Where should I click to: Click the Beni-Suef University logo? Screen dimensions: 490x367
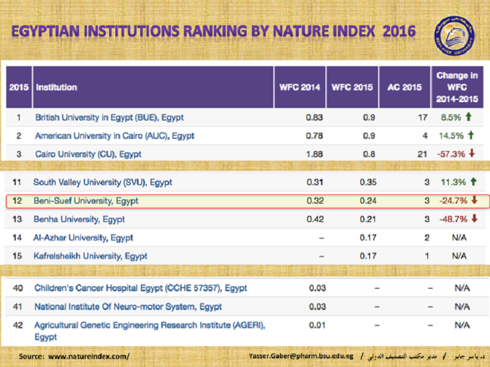click(454, 36)
